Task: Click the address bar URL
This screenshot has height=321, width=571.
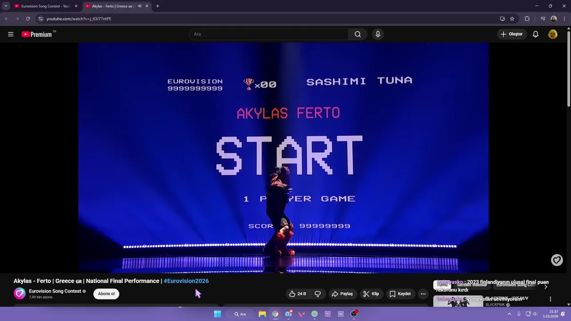Action: (x=79, y=19)
